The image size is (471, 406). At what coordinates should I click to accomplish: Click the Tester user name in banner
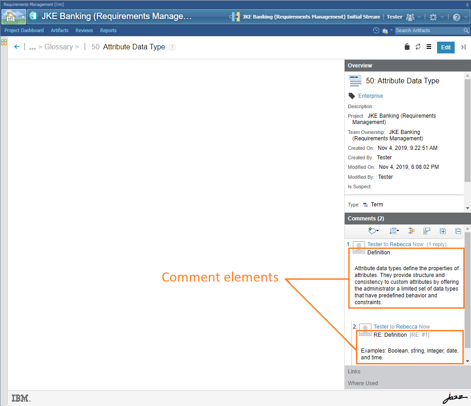pyautogui.click(x=394, y=17)
